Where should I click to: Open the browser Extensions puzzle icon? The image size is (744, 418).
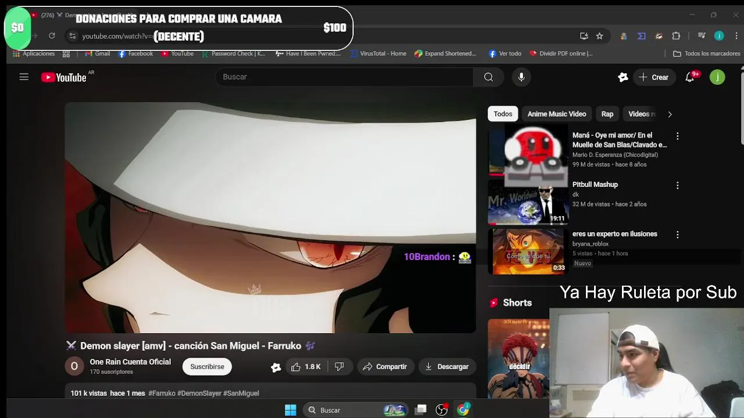coord(676,36)
